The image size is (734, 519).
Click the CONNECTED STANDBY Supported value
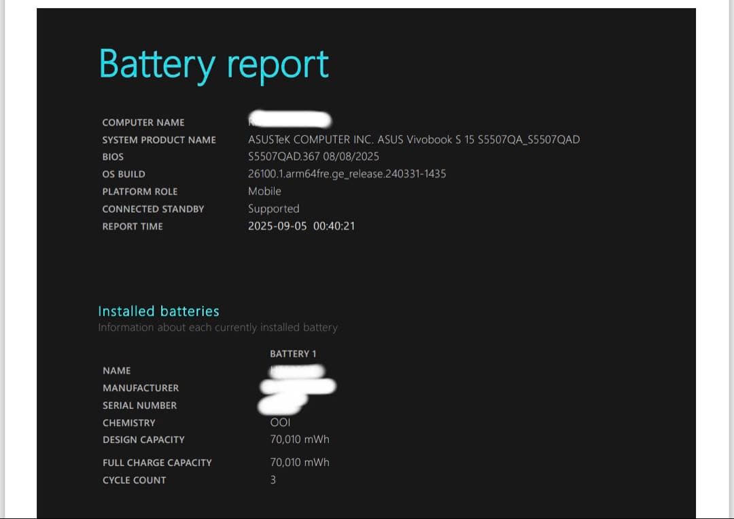[x=274, y=209]
